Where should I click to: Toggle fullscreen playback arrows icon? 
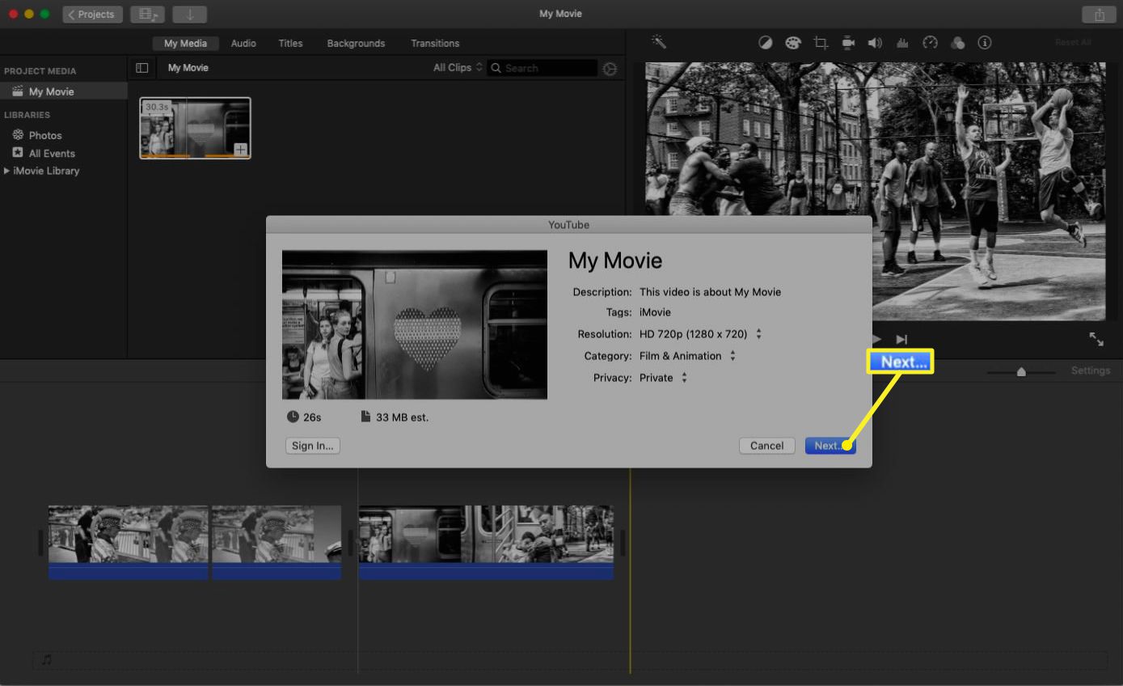tap(1096, 340)
